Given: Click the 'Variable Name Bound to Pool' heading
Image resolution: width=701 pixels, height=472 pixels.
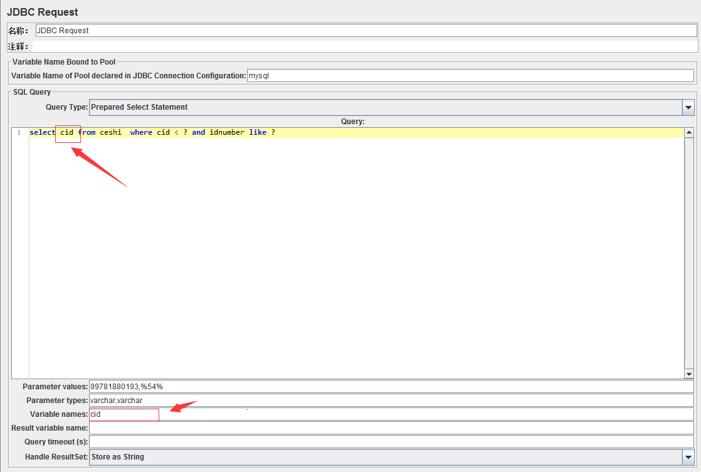Looking at the screenshot, I should [x=64, y=62].
